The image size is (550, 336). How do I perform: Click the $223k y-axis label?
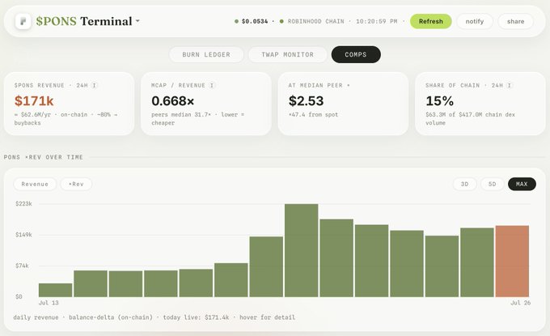pyautogui.click(x=23, y=204)
